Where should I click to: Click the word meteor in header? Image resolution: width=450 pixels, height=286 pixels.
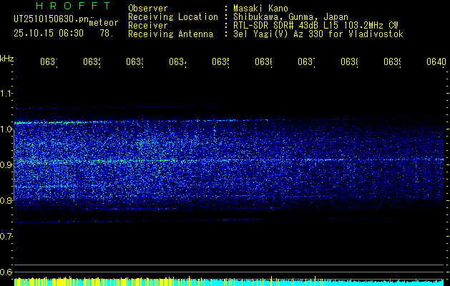(104, 23)
